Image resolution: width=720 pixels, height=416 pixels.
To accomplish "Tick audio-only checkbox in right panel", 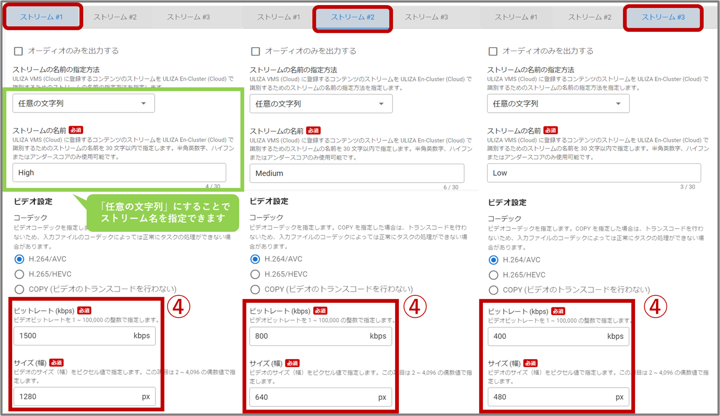I will pyautogui.click(x=493, y=51).
